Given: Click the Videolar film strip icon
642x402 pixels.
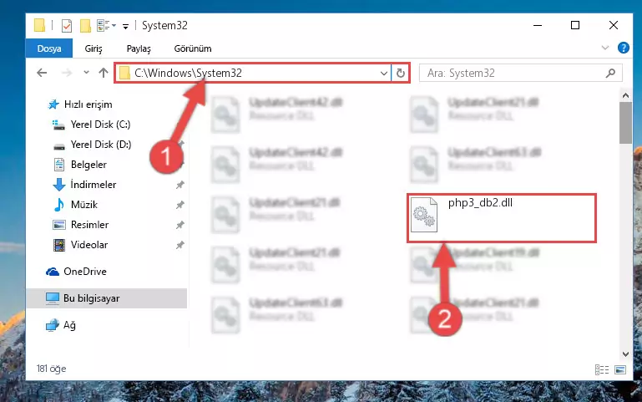Looking at the screenshot, I should [59, 245].
